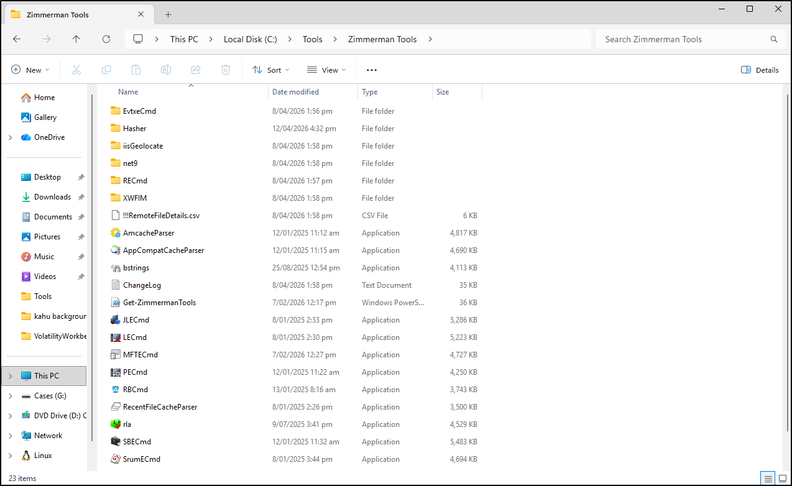This screenshot has width=792, height=486.
Task: Select the JLECmd application icon
Action: pos(115,320)
